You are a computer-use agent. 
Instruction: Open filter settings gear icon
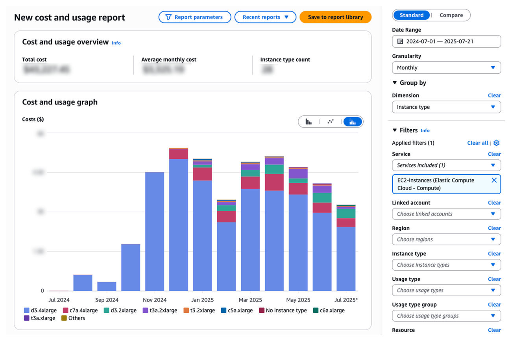pos(497,143)
